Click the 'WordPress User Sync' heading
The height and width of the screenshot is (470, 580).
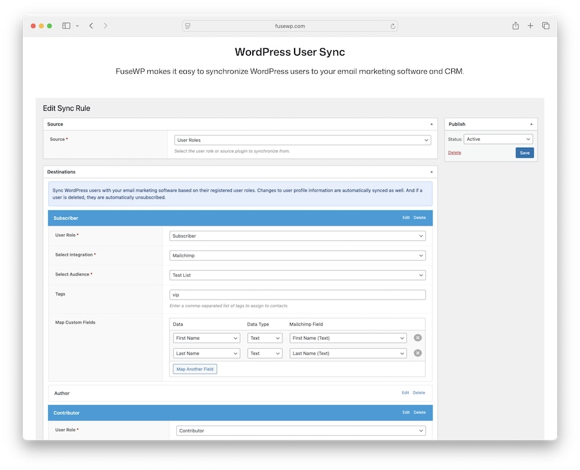[x=289, y=52]
